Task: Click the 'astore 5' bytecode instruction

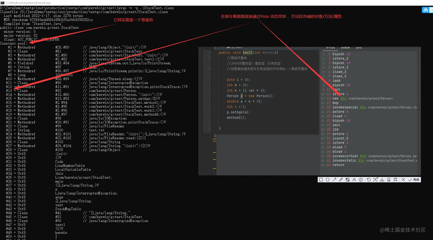Action: click(x=340, y=112)
